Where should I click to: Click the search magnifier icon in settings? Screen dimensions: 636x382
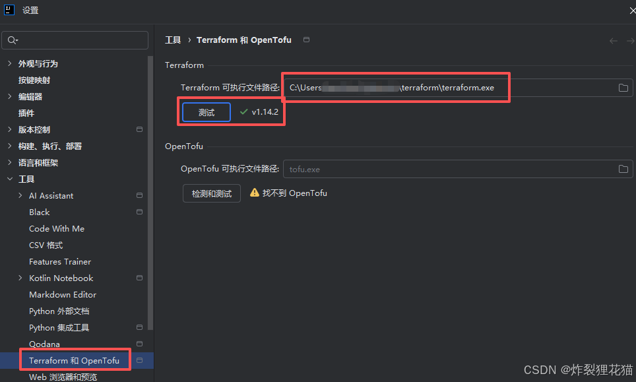pos(13,40)
